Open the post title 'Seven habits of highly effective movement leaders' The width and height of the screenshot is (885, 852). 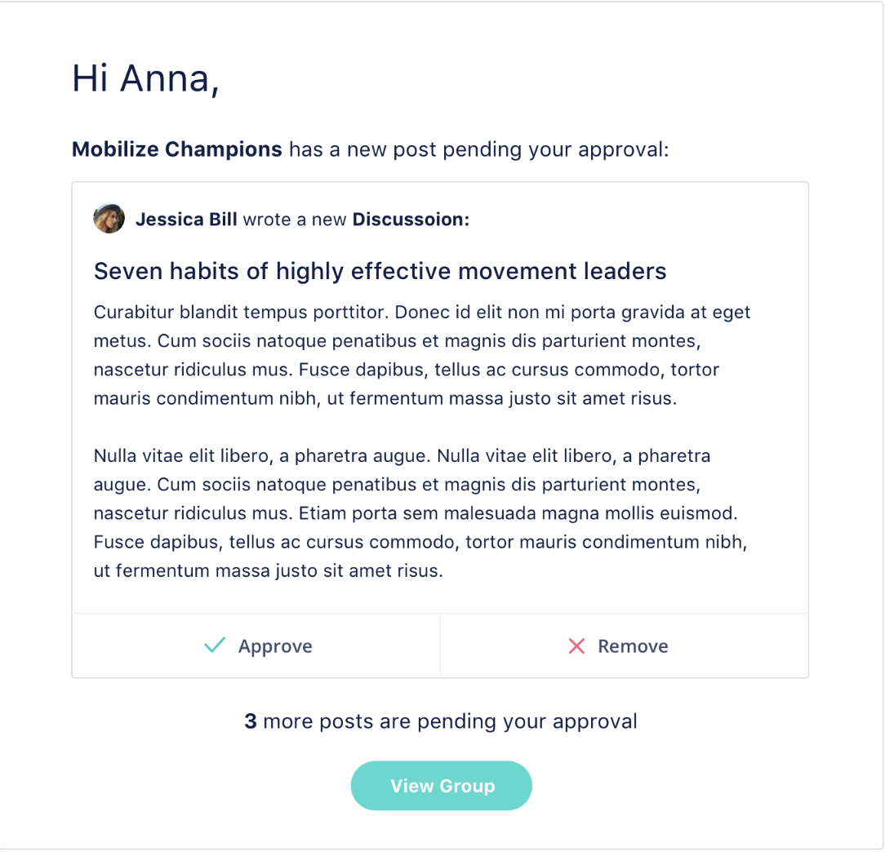380,272
